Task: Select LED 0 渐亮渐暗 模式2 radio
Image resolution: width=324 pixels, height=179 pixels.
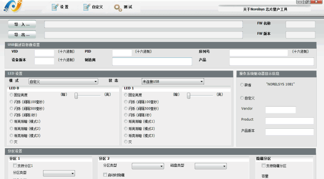Action: (11, 128)
